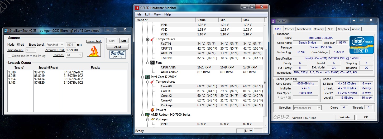
Task: Click the flame icon beside Powers
Action: pos(152,110)
